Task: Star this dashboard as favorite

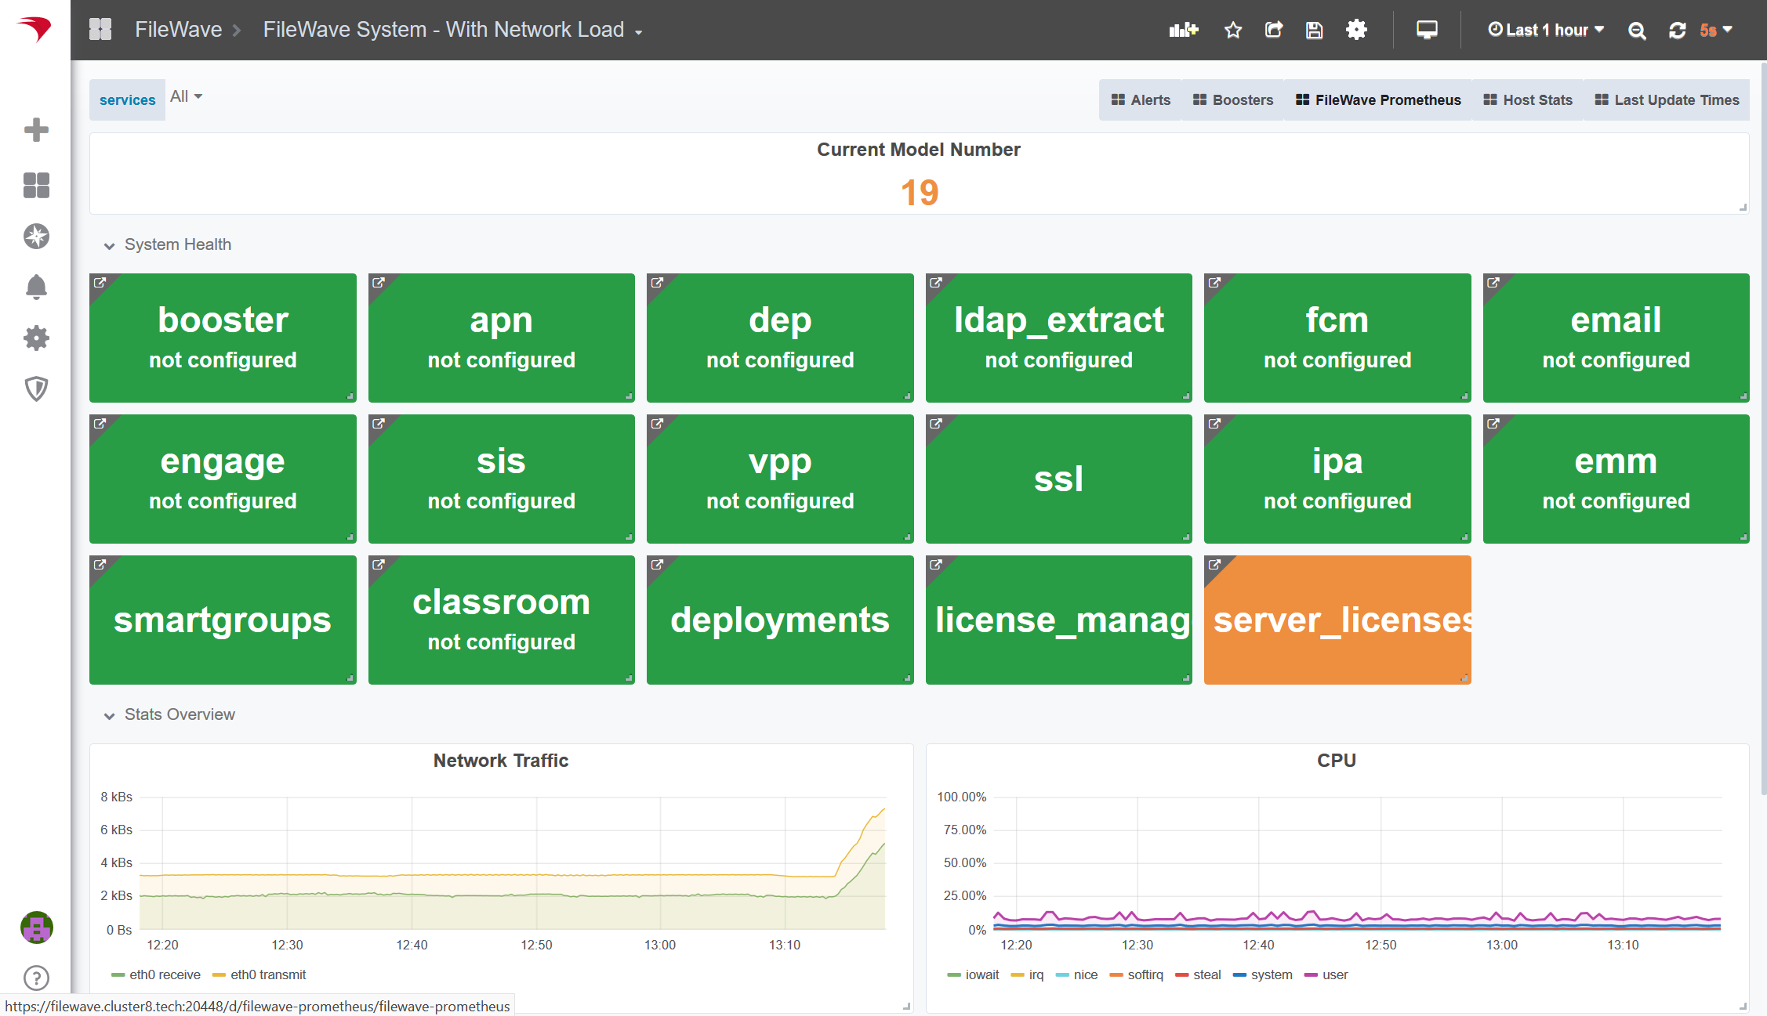Action: [1233, 30]
